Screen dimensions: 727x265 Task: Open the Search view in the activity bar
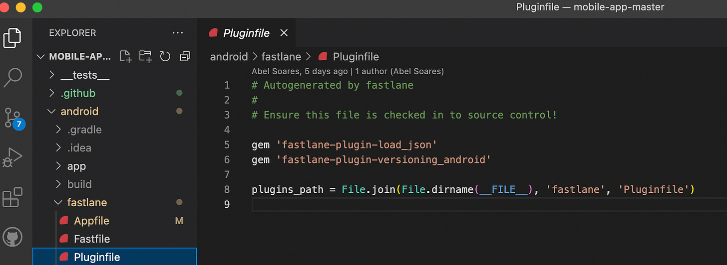pos(12,77)
